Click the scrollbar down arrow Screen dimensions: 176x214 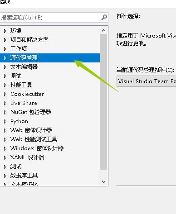[103, 181]
